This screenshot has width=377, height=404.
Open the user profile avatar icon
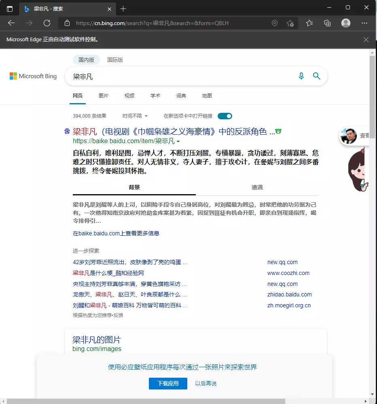point(346,23)
